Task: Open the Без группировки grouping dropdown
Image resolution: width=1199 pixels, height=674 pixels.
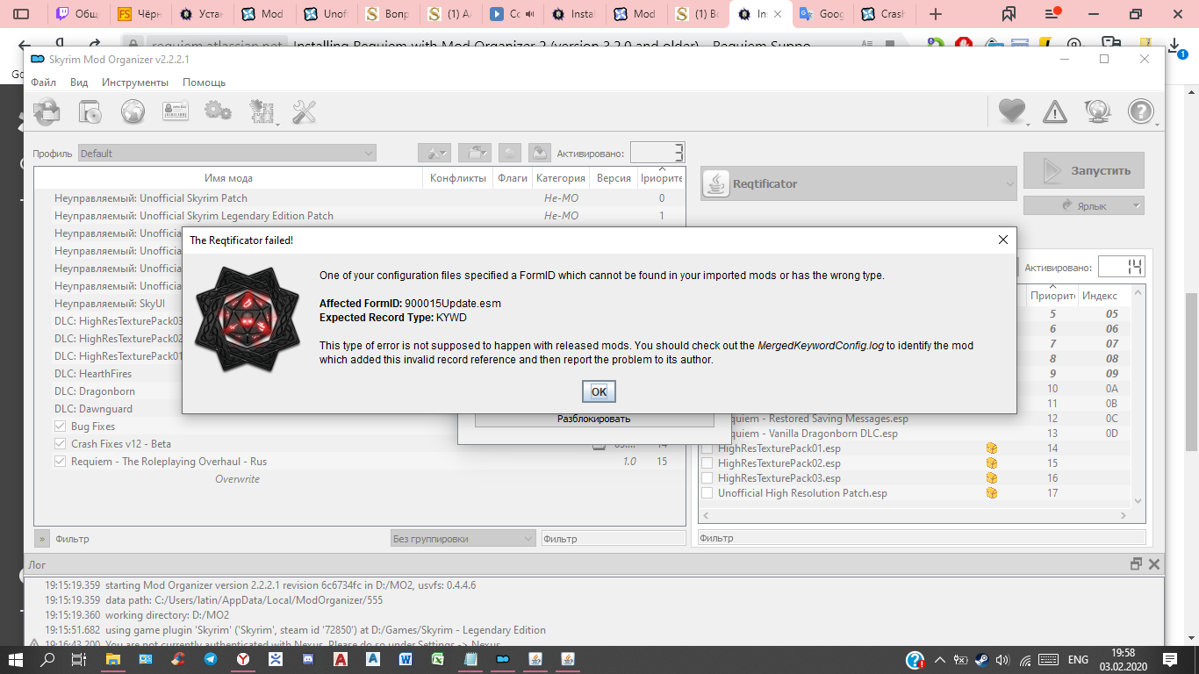Action: pyautogui.click(x=463, y=538)
